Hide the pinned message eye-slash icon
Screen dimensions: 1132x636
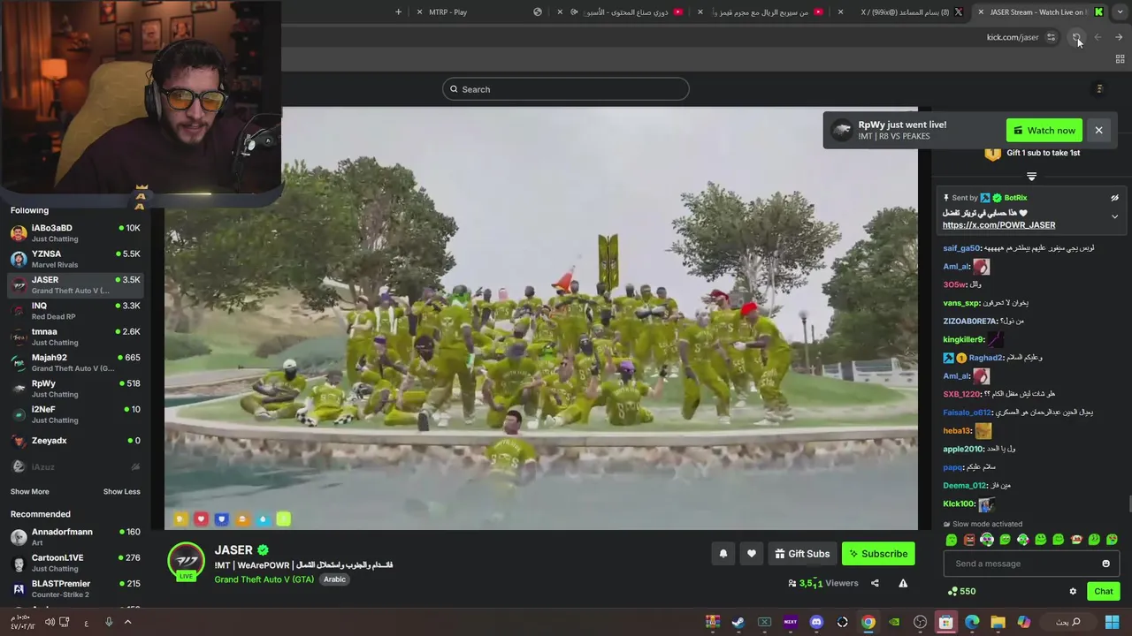click(1114, 198)
